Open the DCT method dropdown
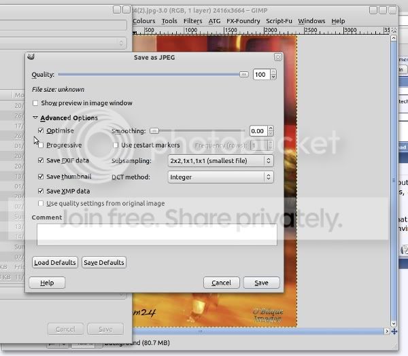The image size is (408, 356). (x=220, y=177)
